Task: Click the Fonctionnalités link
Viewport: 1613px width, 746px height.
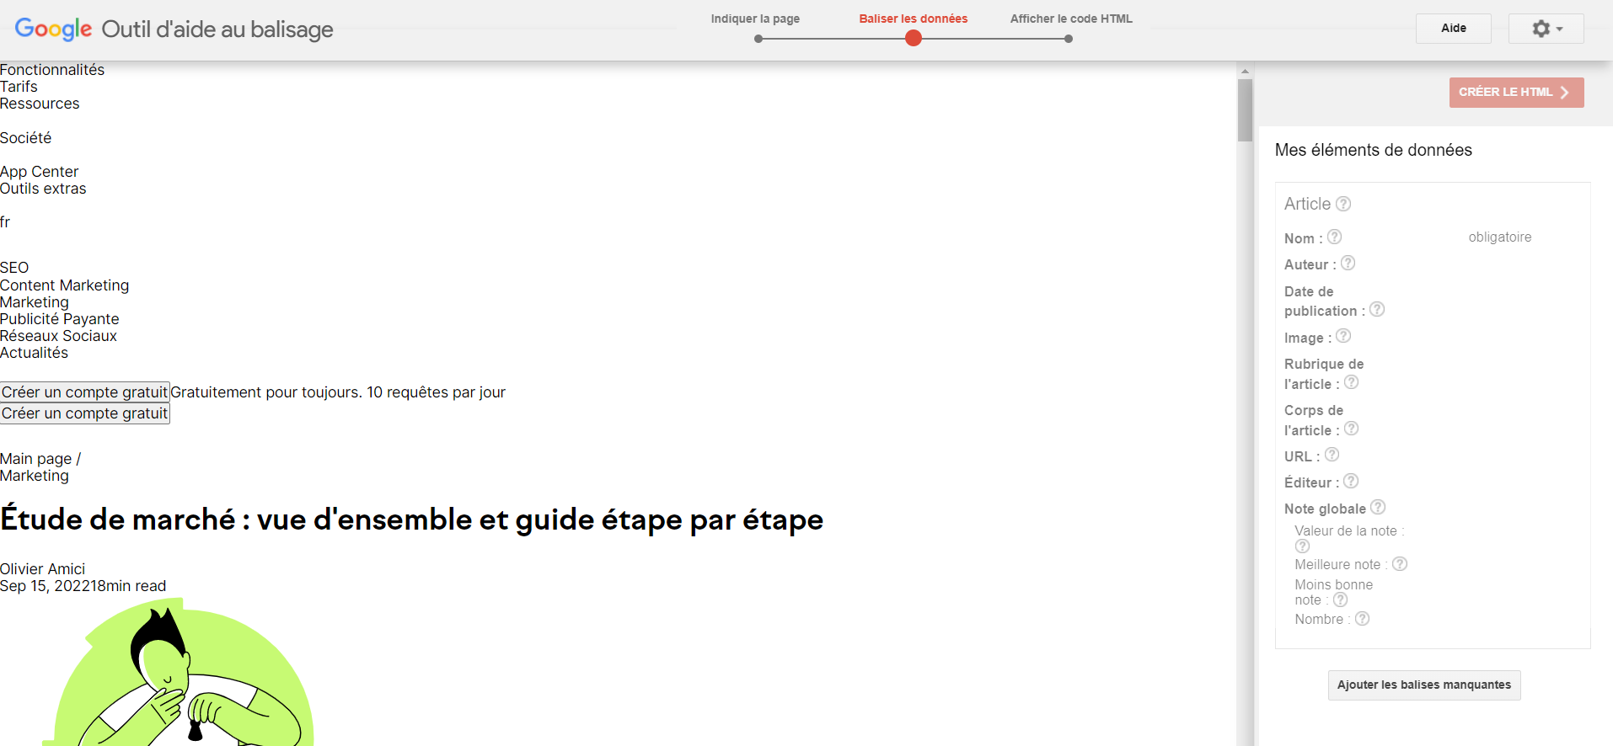Action: pos(52,70)
